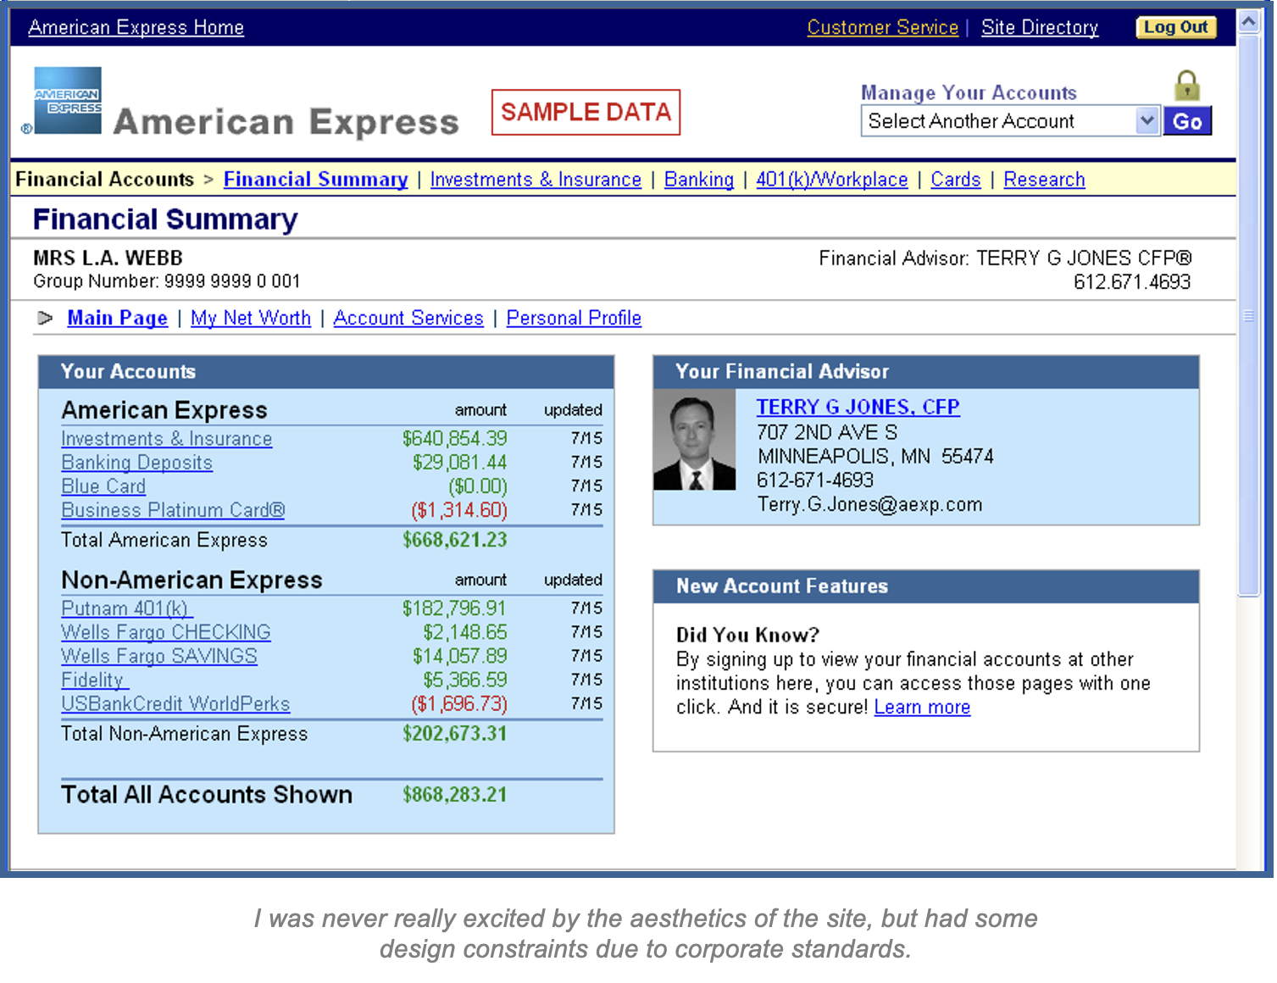
Task: Open the Fidelity account
Action: [95, 680]
